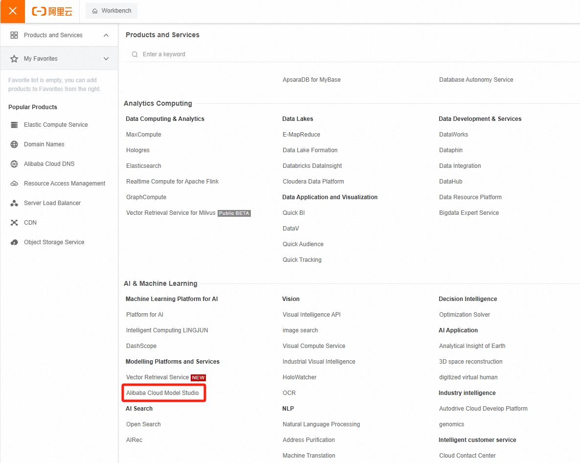Click the Workbench home icon
This screenshot has height=463, width=580.
(x=95, y=11)
